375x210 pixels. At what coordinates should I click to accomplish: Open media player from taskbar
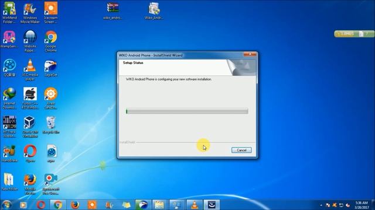(x=23, y=205)
